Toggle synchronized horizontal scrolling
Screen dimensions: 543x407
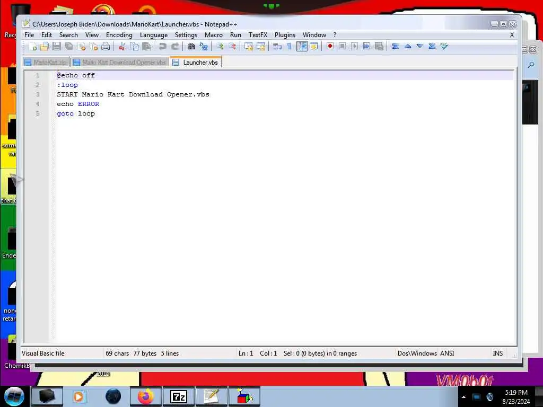(261, 46)
